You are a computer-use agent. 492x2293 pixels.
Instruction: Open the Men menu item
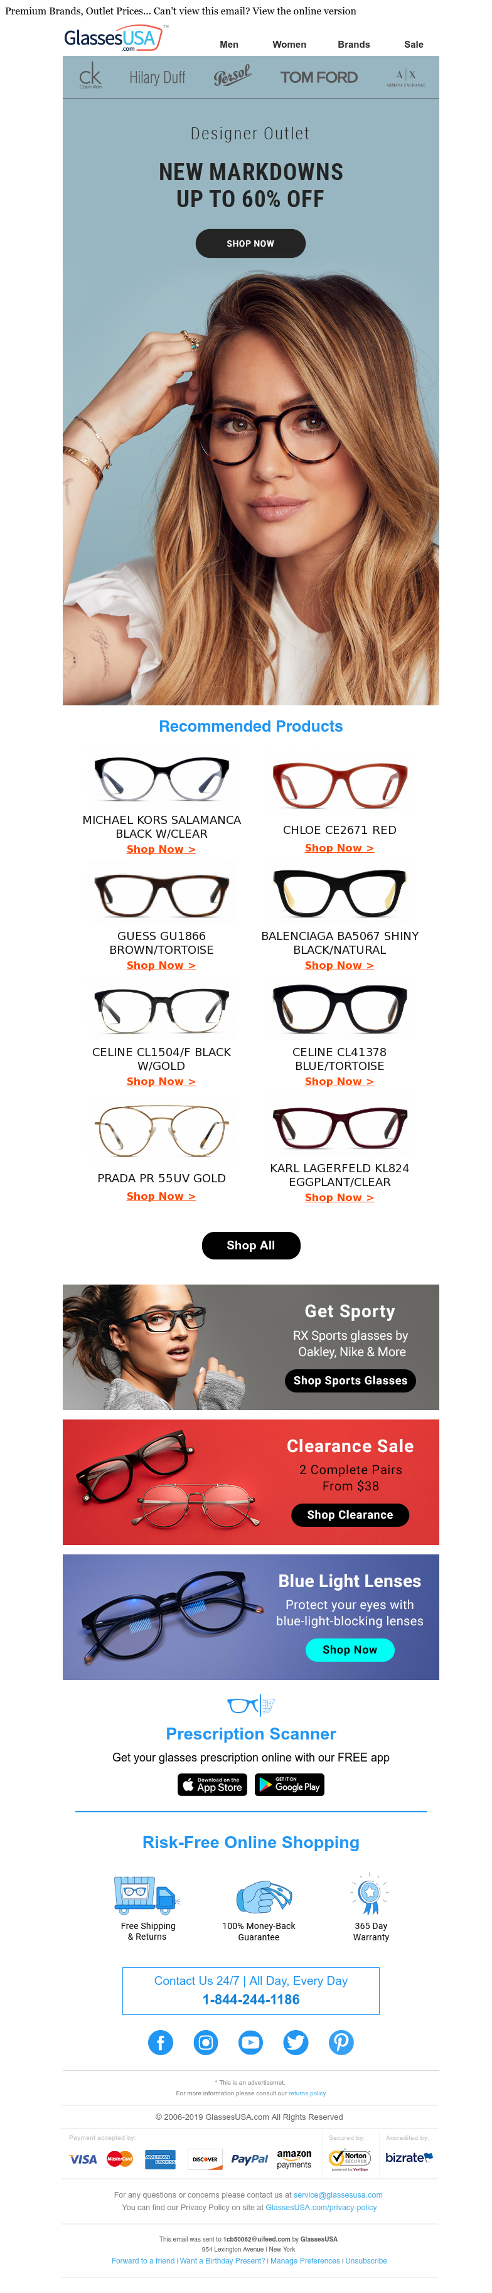228,45
